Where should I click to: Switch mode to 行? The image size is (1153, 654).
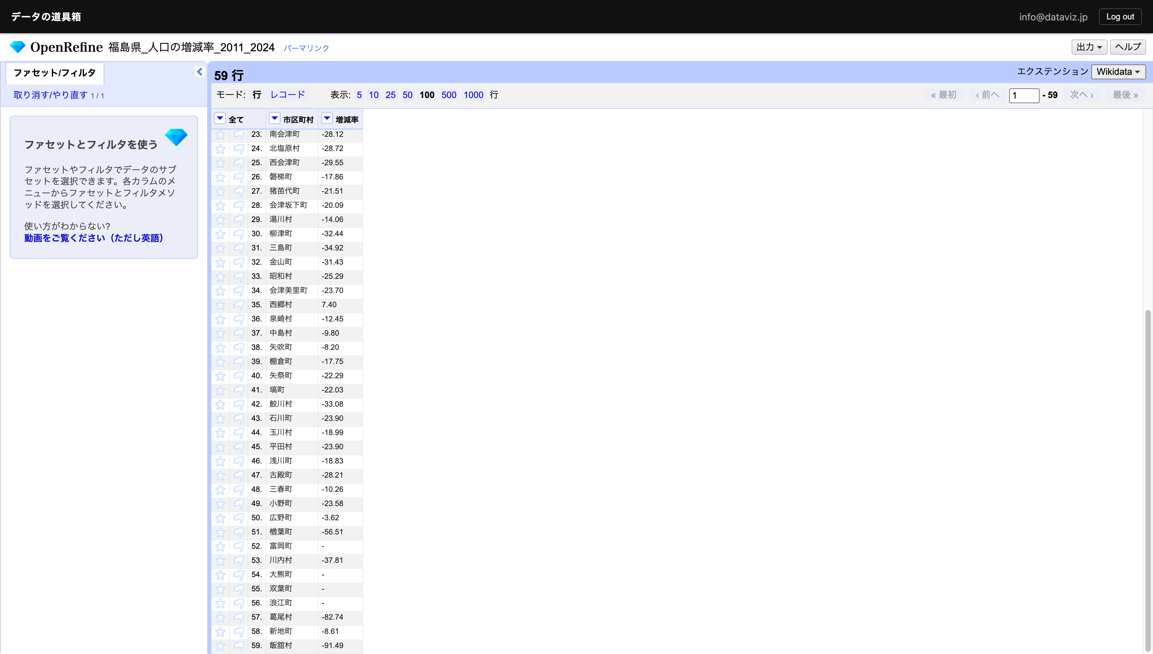256,95
